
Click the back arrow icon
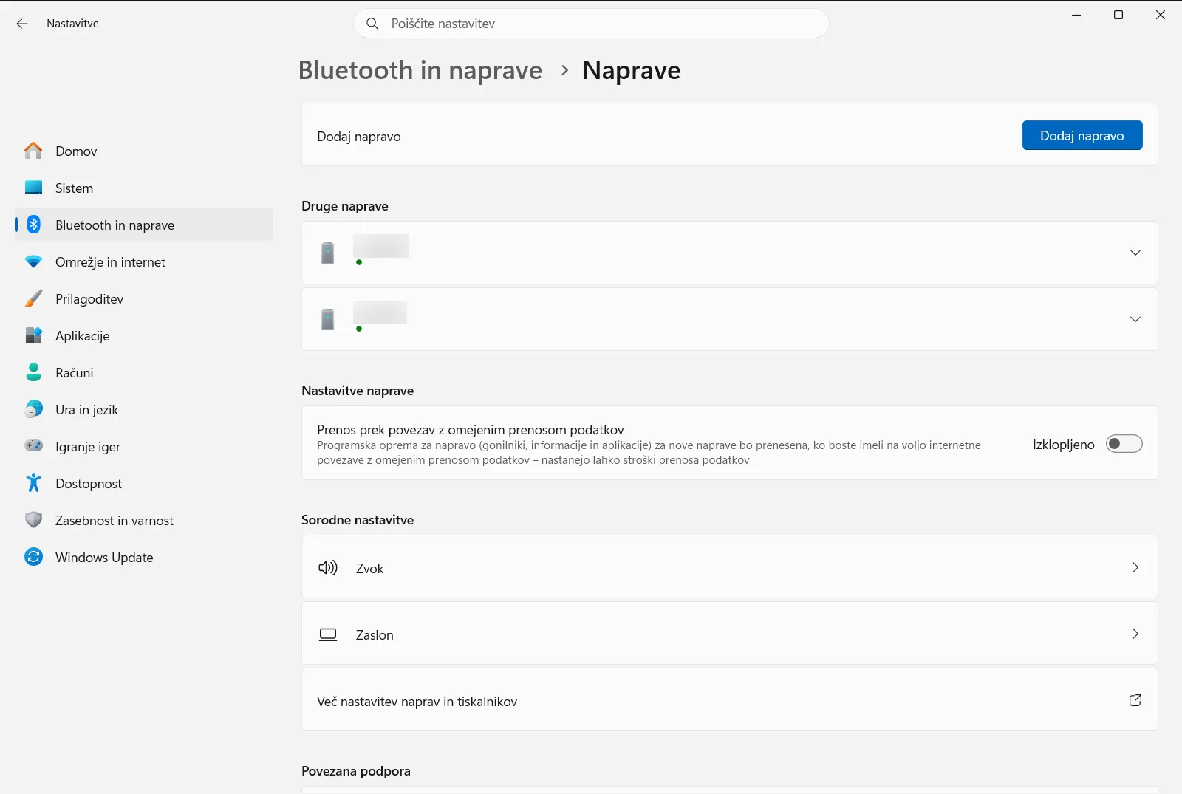pyautogui.click(x=22, y=24)
